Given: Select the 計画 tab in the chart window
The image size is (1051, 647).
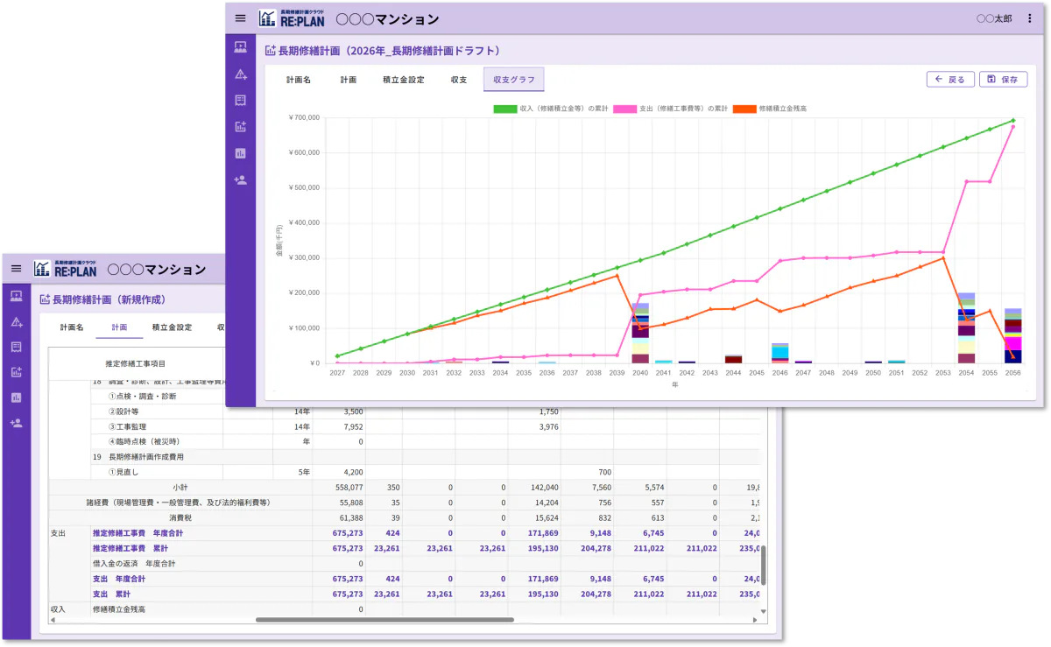Looking at the screenshot, I should pos(349,80).
